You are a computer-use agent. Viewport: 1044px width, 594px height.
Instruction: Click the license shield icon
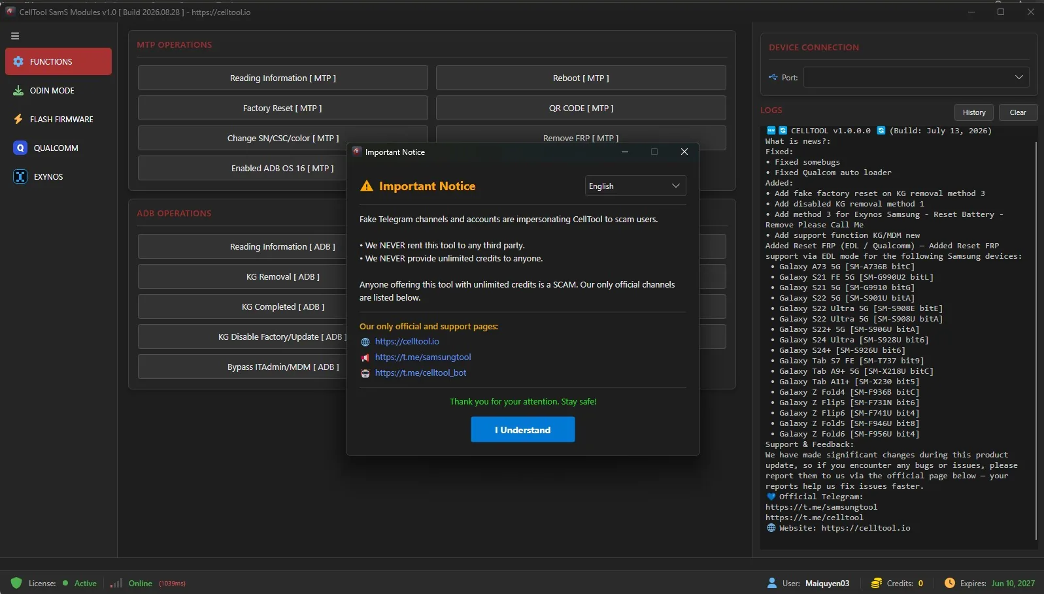coord(16,583)
